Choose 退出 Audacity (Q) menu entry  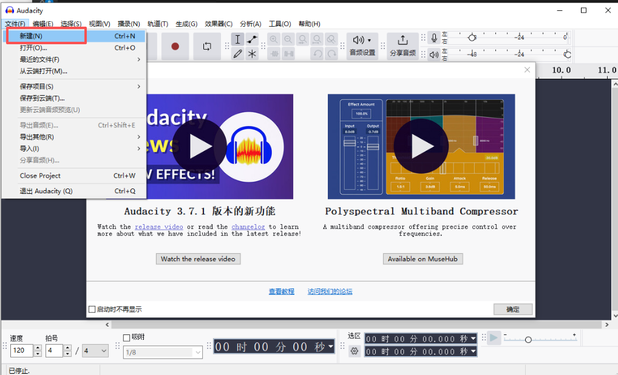[x=74, y=191]
